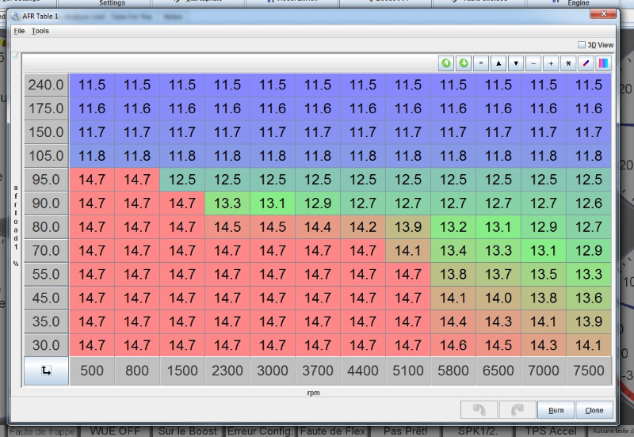Click the equals (set value) toolbar button
This screenshot has width=634, height=437.
[x=481, y=63]
